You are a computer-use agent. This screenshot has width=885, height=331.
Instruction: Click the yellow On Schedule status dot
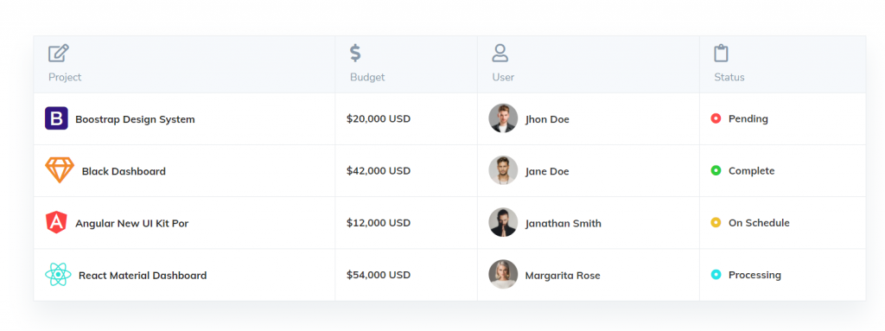point(716,223)
